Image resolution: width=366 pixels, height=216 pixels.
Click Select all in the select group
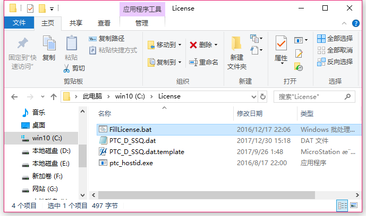335,38
